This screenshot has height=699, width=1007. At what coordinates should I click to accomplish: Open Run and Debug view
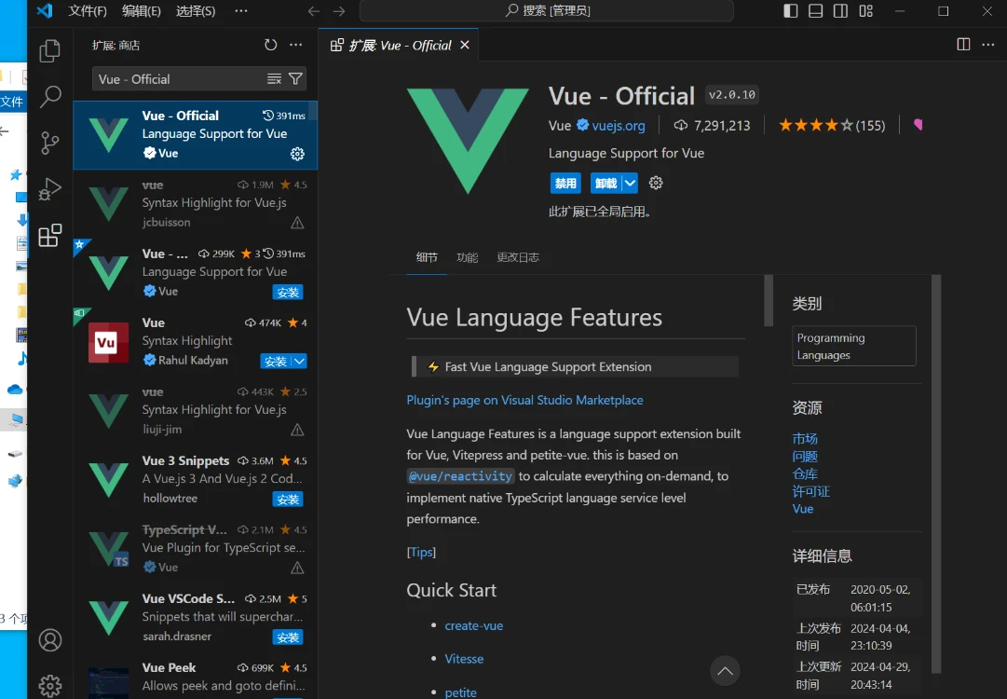[x=49, y=189]
